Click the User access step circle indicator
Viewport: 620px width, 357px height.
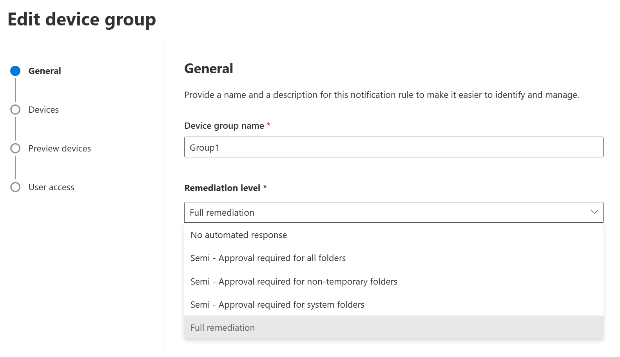point(15,187)
